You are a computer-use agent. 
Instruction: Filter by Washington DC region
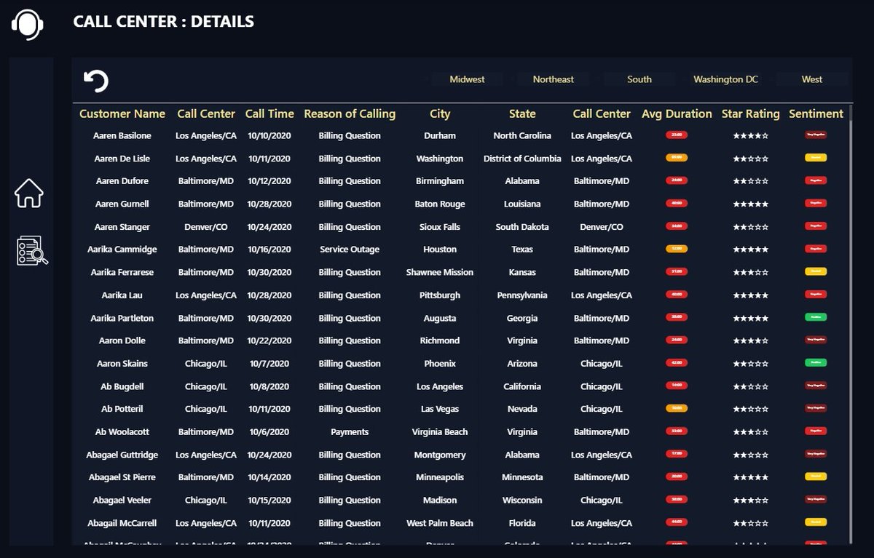tap(725, 79)
